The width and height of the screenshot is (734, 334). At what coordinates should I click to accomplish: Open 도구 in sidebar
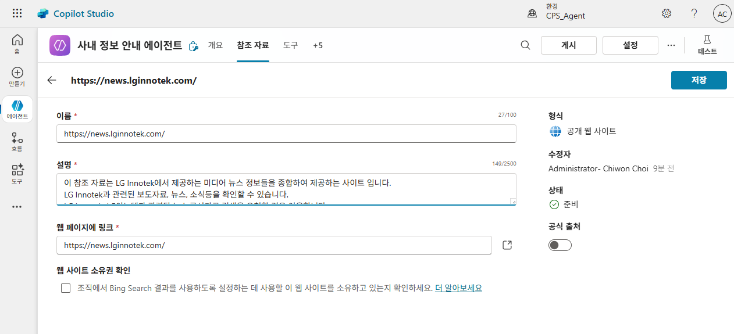pyautogui.click(x=17, y=174)
